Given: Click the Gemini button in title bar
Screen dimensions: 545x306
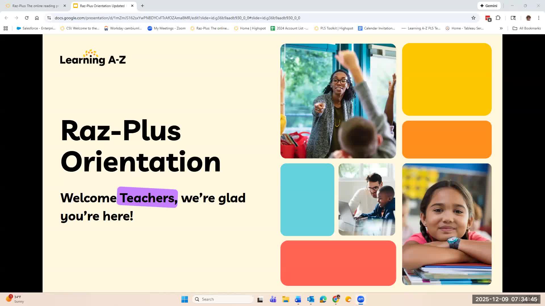Looking at the screenshot, I should point(489,6).
